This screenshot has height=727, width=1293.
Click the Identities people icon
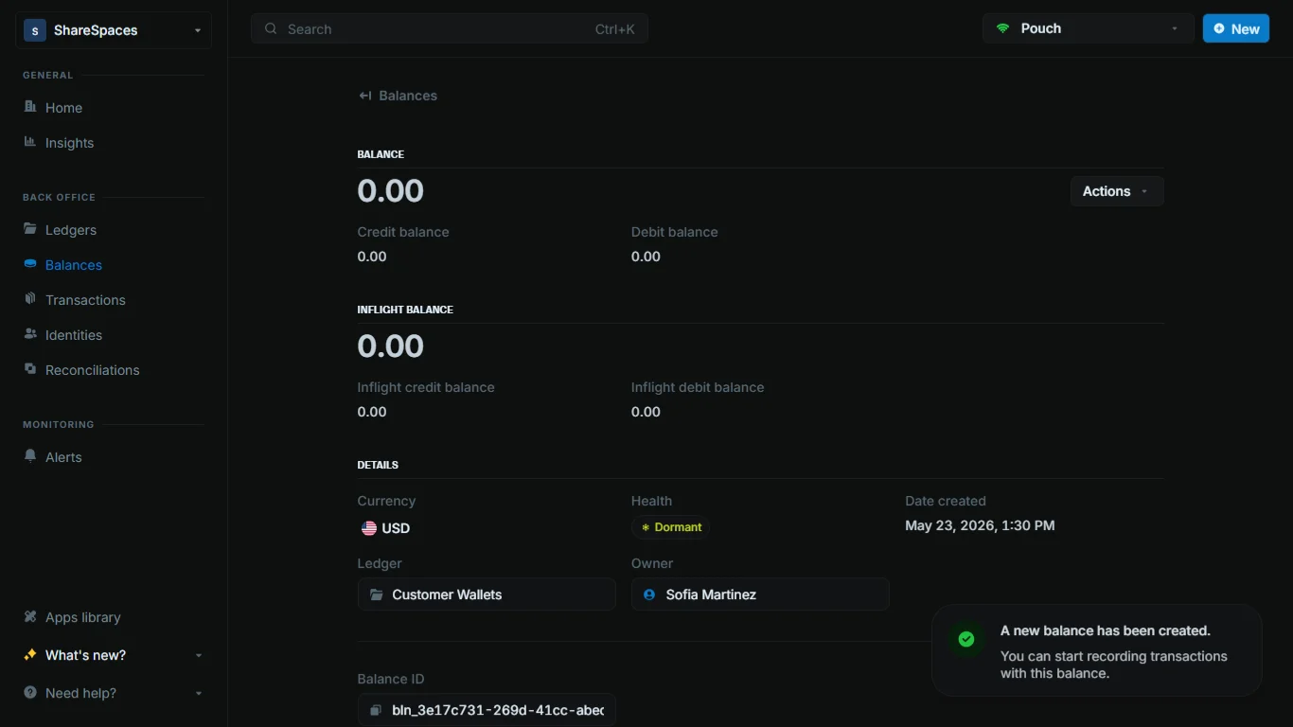30,334
